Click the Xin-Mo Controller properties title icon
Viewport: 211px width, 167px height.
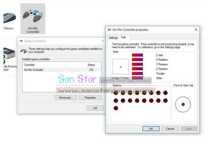click(x=109, y=30)
